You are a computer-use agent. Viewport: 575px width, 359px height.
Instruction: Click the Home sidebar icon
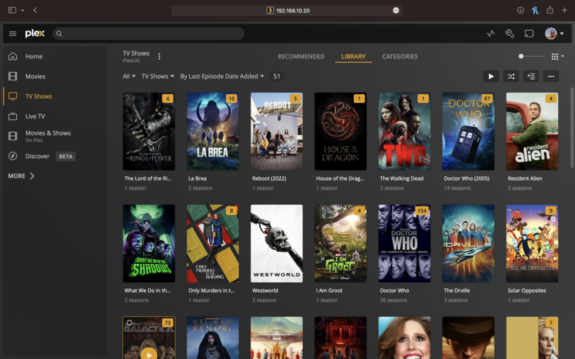[13, 57]
